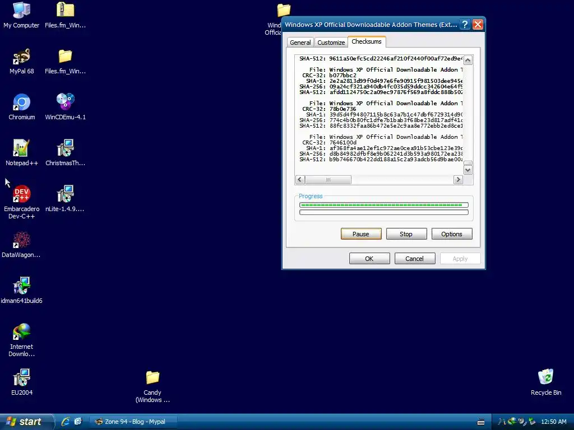Open Internet Download Manager desktop shortcut
Image resolution: width=574 pixels, height=430 pixels.
(x=22, y=340)
